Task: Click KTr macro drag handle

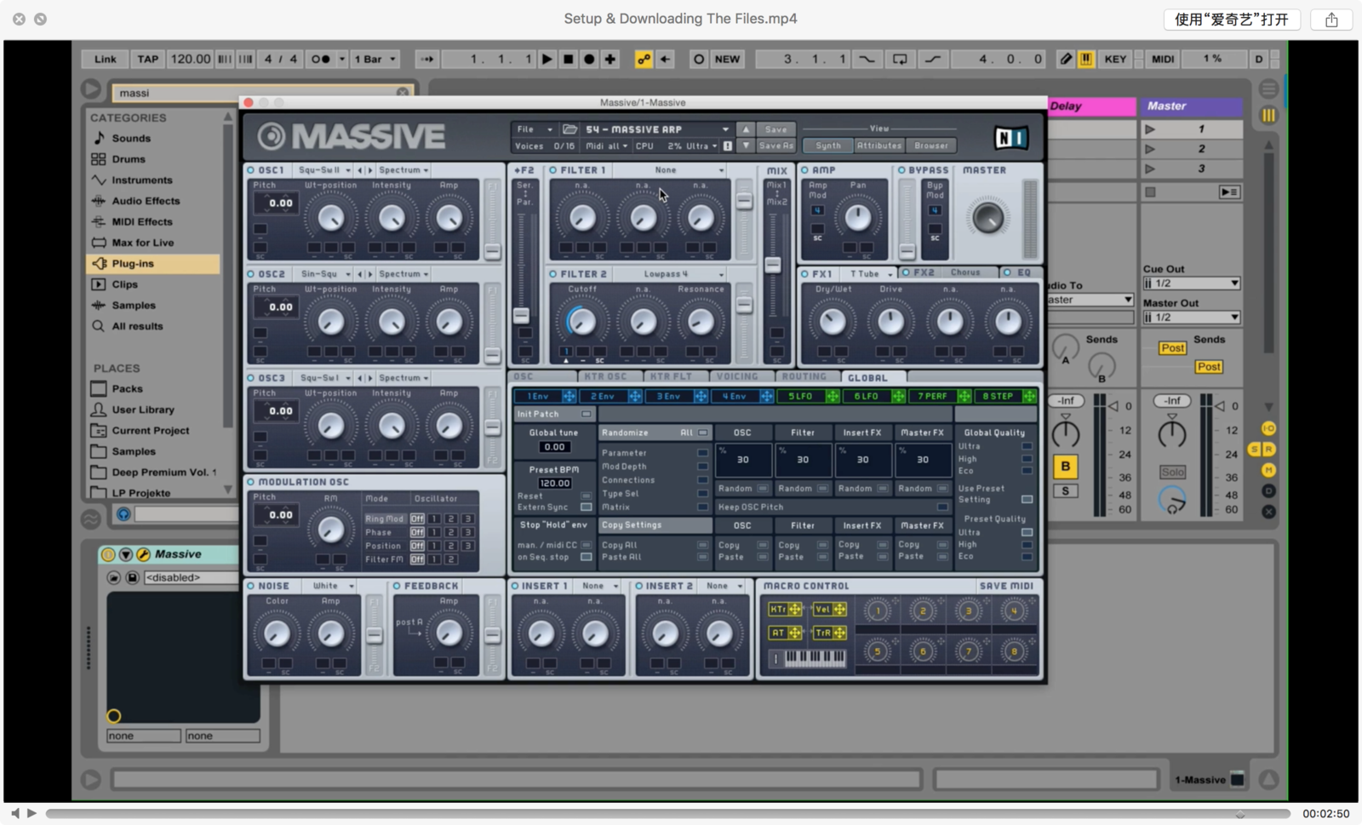Action: (795, 609)
